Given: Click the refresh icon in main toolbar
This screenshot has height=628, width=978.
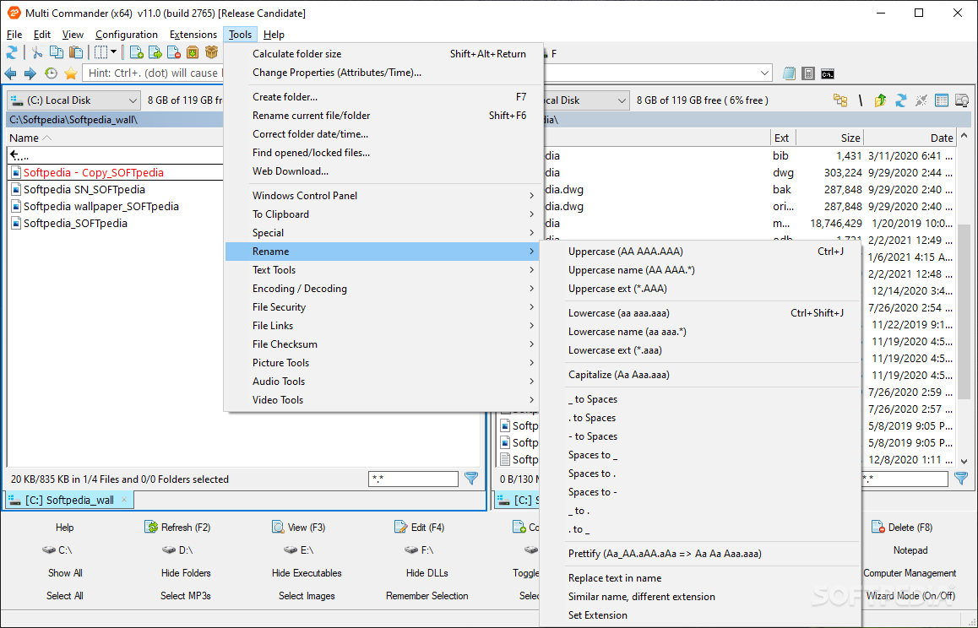Looking at the screenshot, I should coord(12,53).
